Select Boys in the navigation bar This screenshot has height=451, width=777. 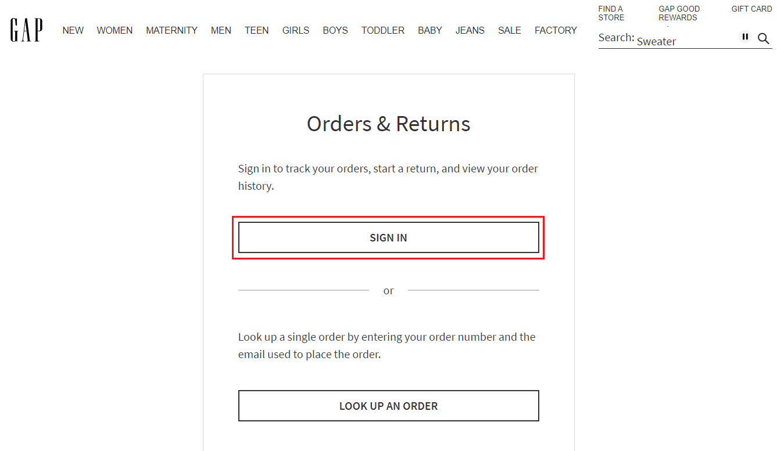pyautogui.click(x=335, y=30)
